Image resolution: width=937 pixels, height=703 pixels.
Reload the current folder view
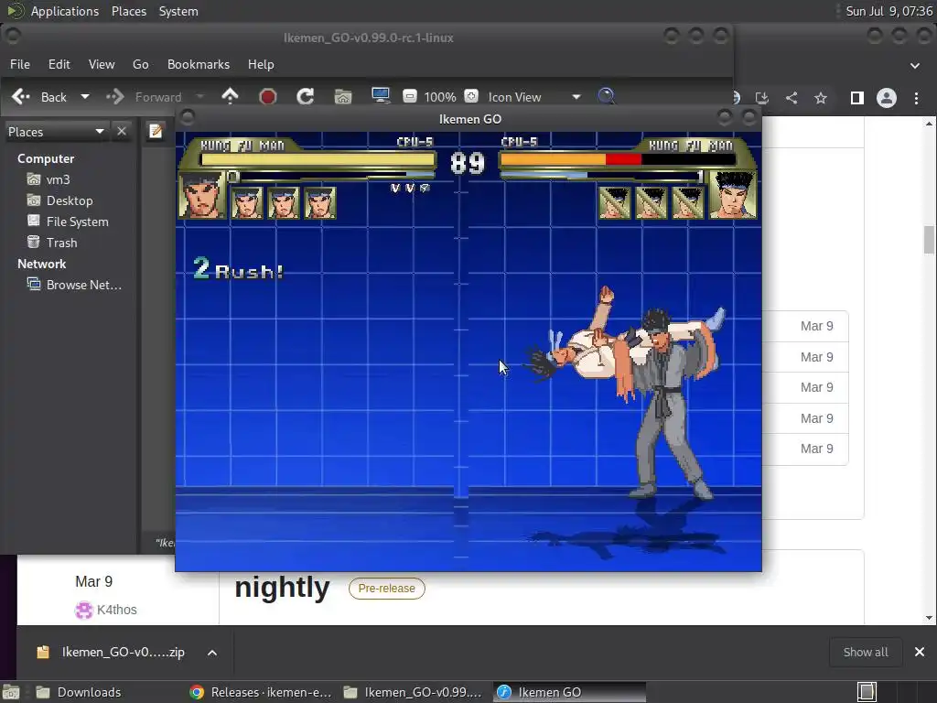[306, 97]
